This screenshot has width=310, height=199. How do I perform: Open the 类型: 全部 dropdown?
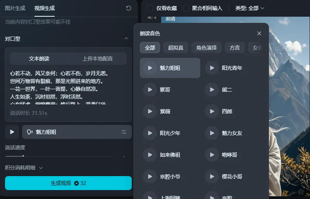point(250,8)
